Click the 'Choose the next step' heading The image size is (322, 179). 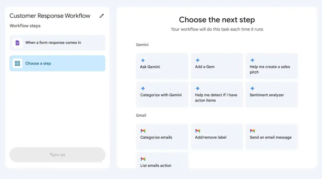click(217, 20)
